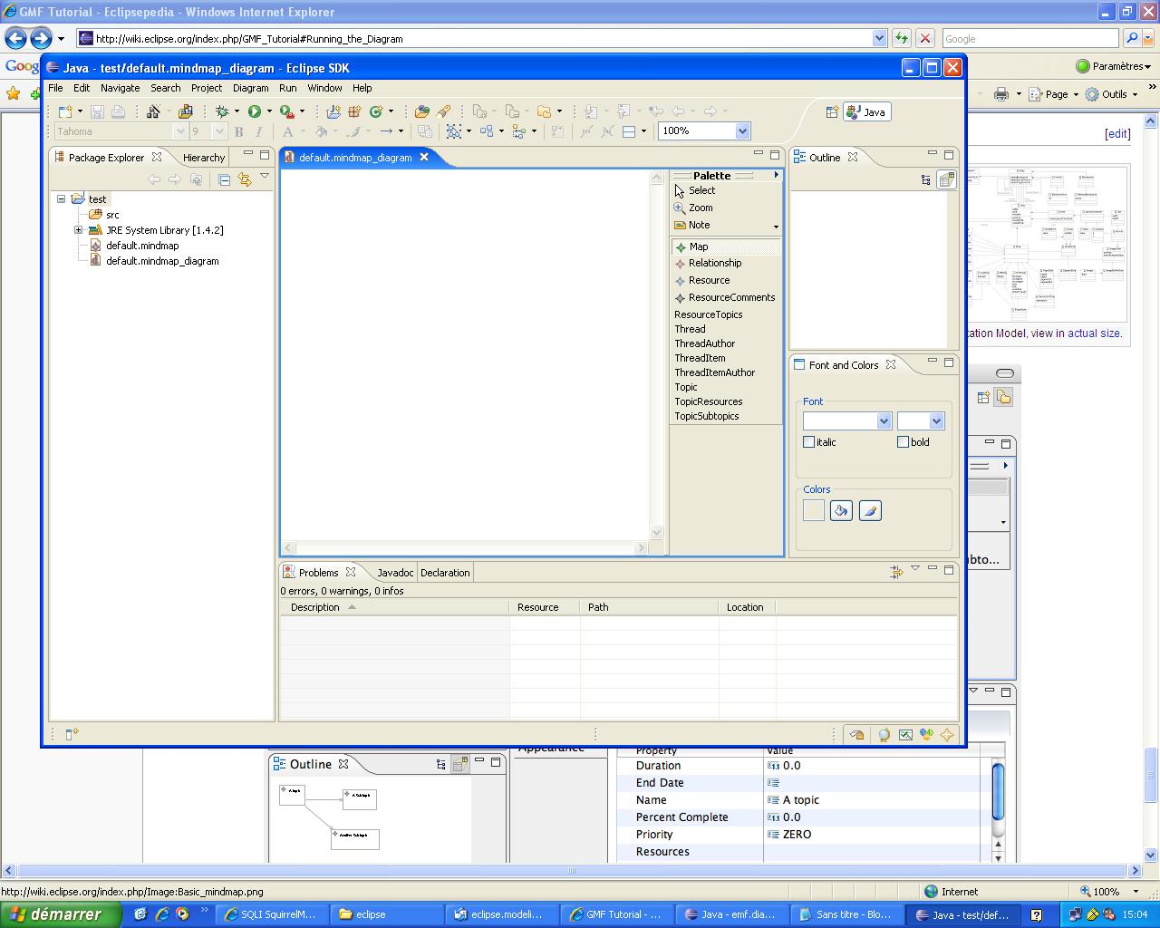Open the Window menu

coord(324,88)
